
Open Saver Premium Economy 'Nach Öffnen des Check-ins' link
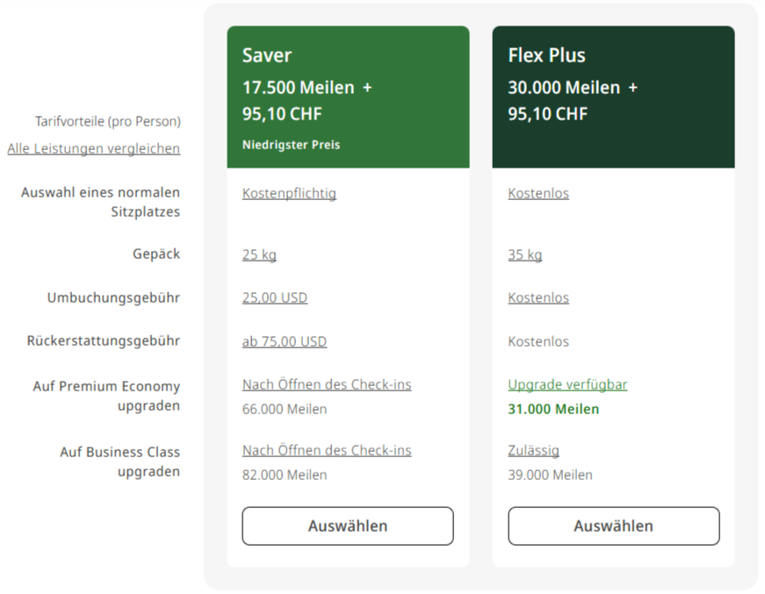pyautogui.click(x=327, y=384)
